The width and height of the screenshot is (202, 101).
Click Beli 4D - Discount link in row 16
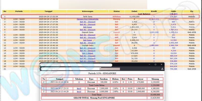click(88, 56)
